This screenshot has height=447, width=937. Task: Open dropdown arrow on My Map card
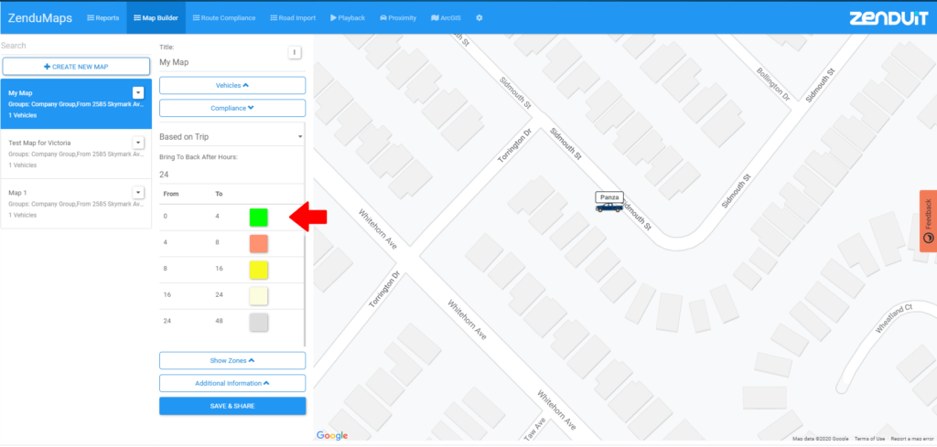coord(138,92)
